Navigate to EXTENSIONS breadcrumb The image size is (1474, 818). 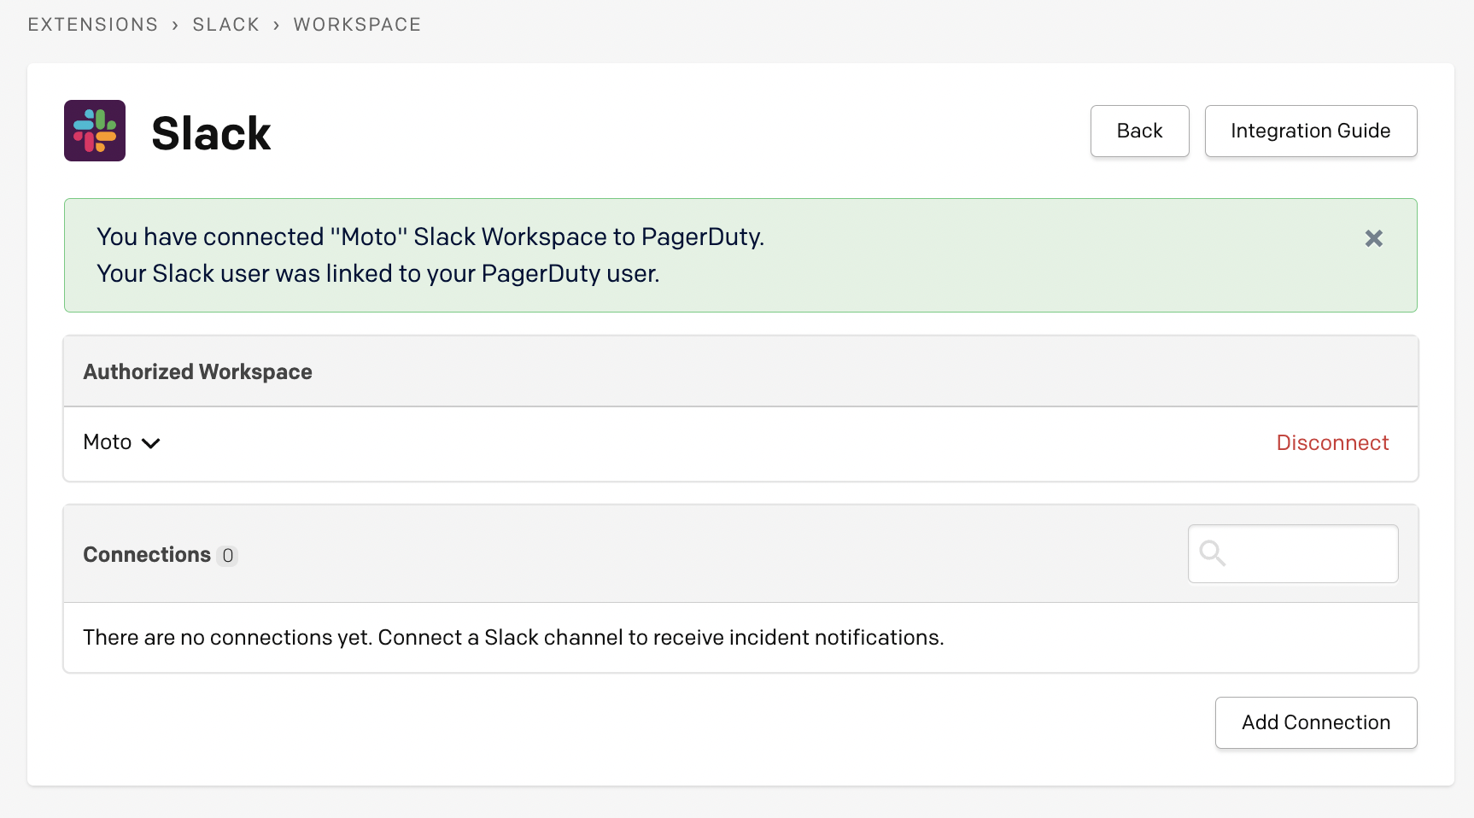(x=92, y=24)
